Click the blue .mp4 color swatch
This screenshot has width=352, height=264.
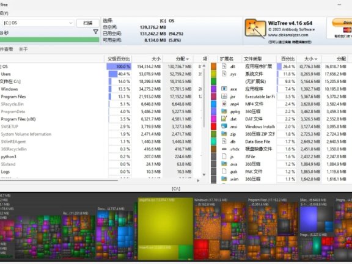[213, 104]
